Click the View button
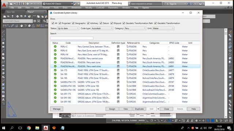Viewport: 234px width, 131px height. point(126,109)
